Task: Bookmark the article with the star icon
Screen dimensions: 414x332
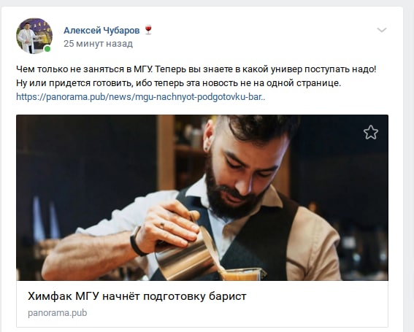Action: coord(371,132)
